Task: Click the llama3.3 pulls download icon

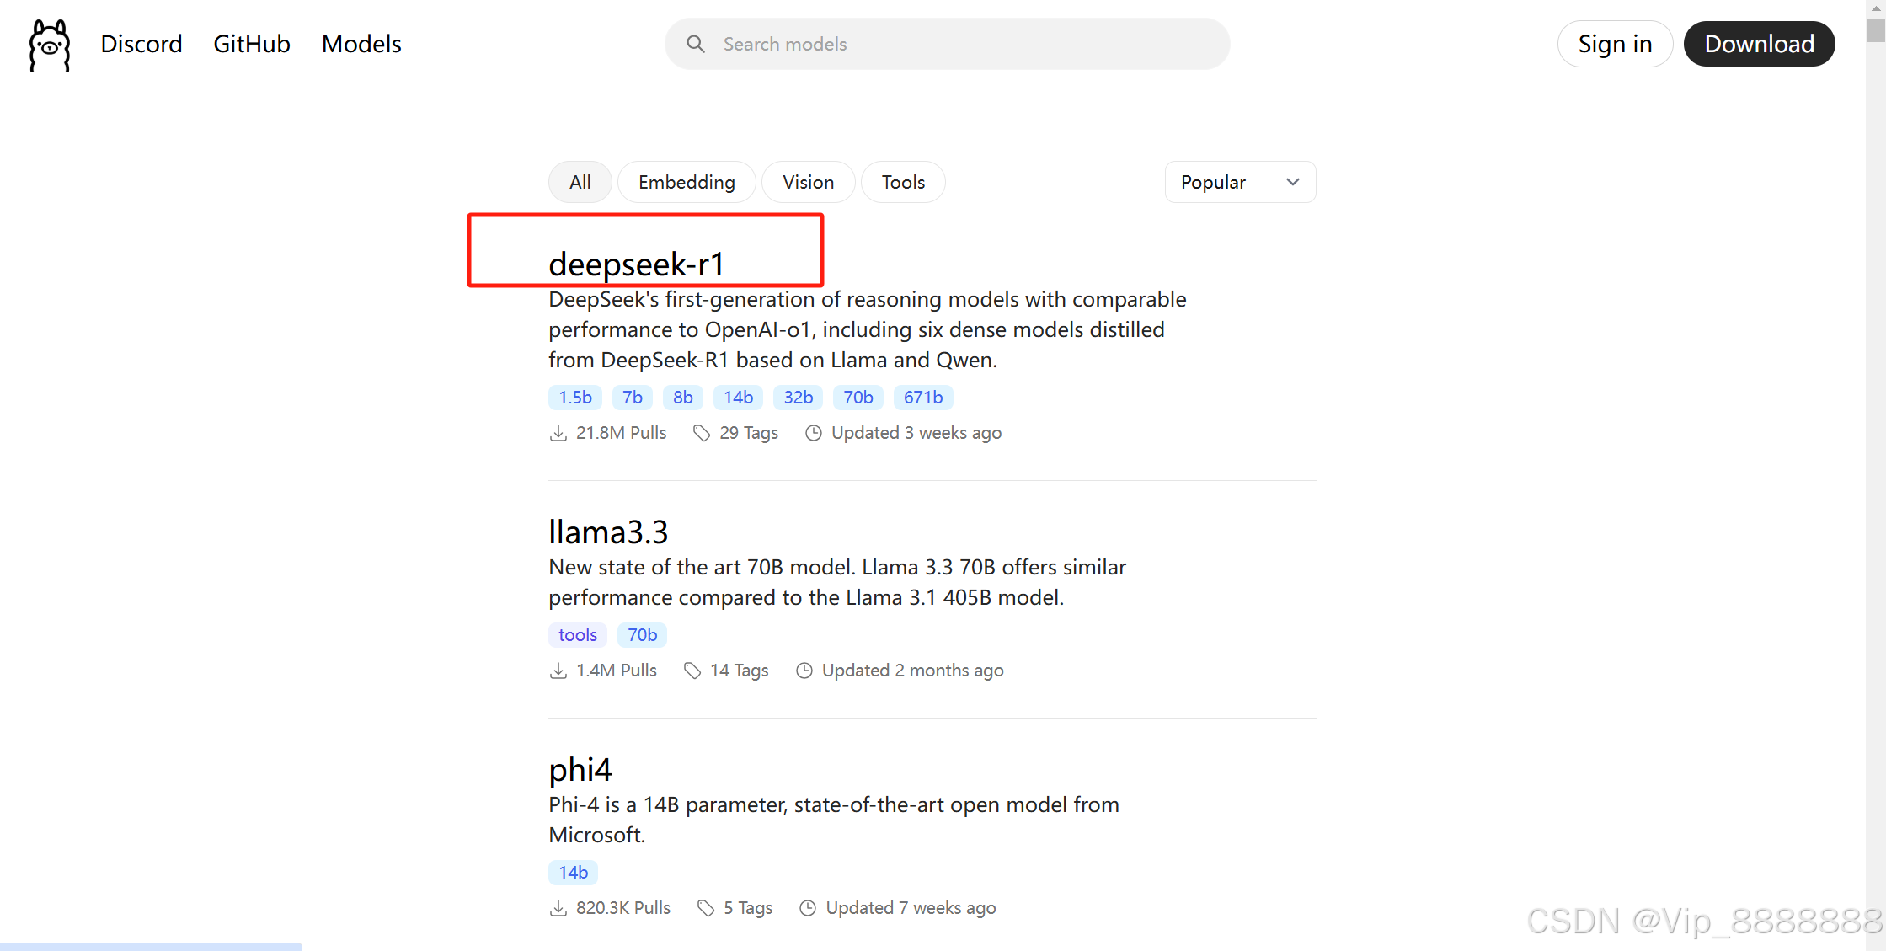Action: [x=558, y=671]
